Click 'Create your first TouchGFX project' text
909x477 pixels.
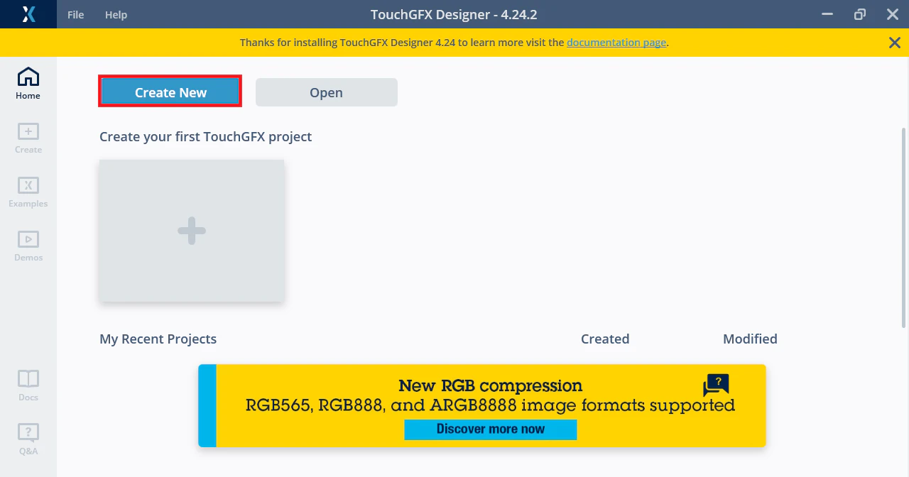(x=206, y=136)
